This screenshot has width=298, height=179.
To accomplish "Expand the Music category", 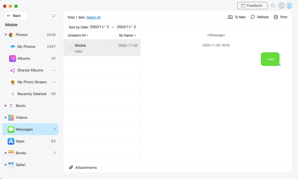I will (6, 106).
